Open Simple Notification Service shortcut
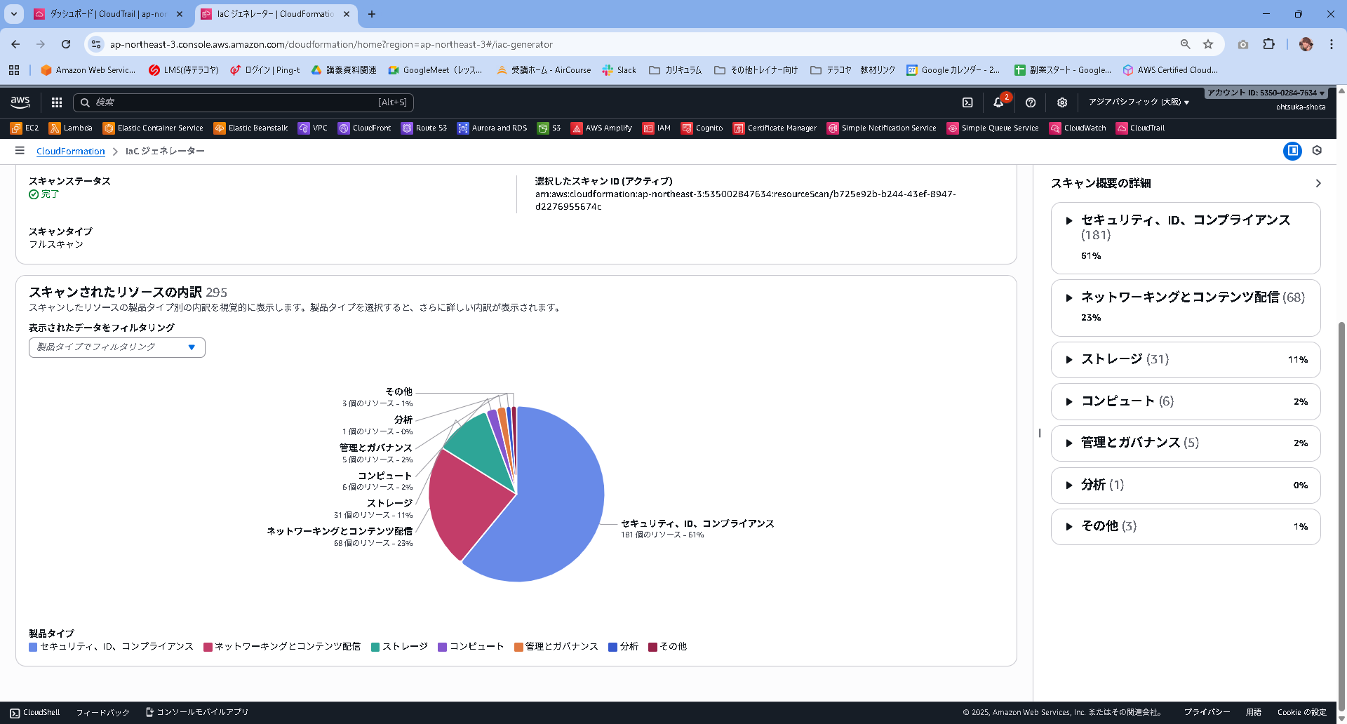Image resolution: width=1347 pixels, height=724 pixels. pos(882,128)
